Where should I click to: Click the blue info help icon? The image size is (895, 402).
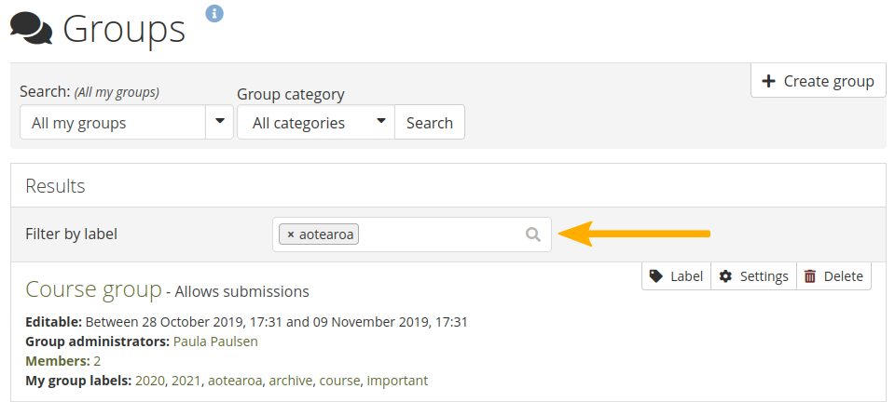pos(214,13)
